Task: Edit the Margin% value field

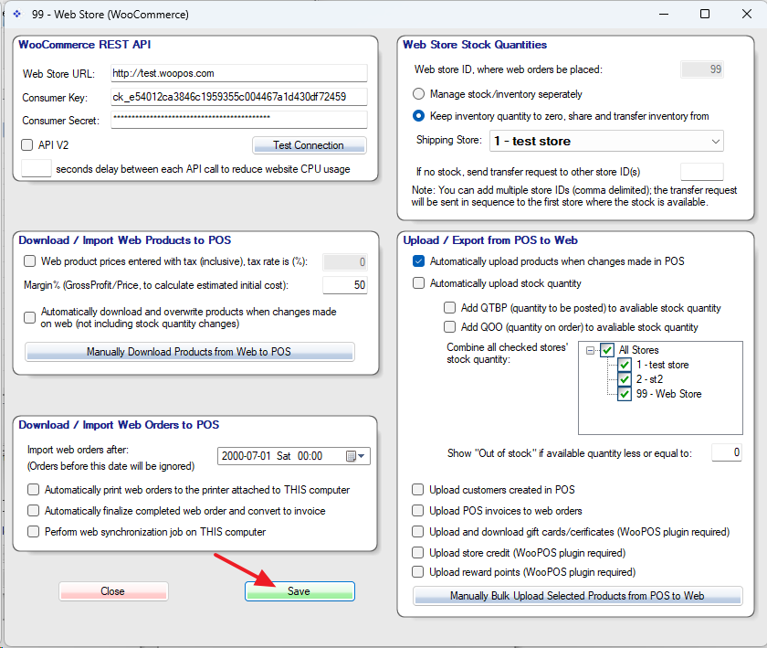Action: 345,285
